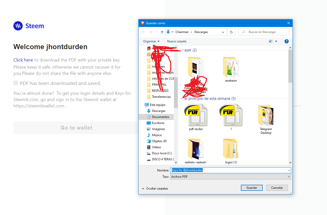Image resolution: width=327 pixels, height=215 pixels.
Task: Open the help button in the dialog toolbar
Action: tap(286, 41)
